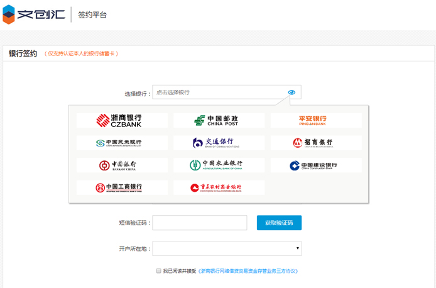Choose 平安银行 Ping An Bank option
Screen dimensions: 436x288
coord(316,121)
